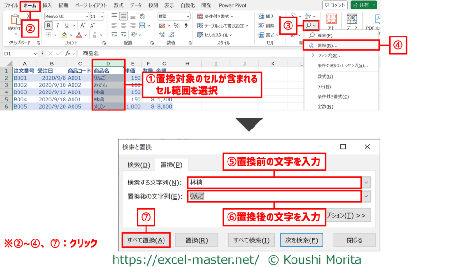Click the insert function fx icon
This screenshot has width=474, height=267.
click(69, 54)
